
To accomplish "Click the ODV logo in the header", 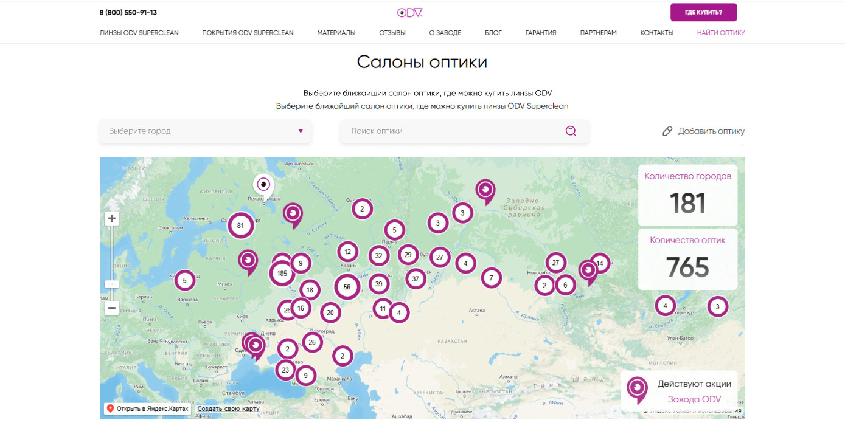I will (x=409, y=13).
